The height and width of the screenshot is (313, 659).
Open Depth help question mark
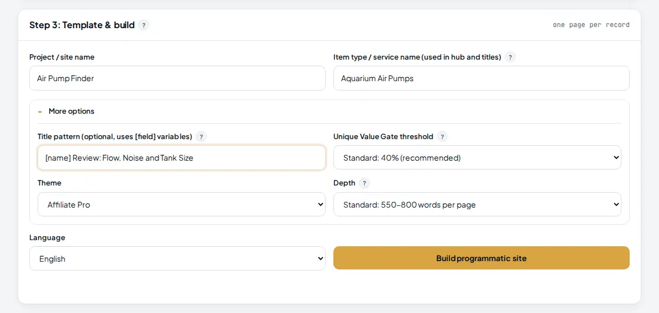point(364,183)
